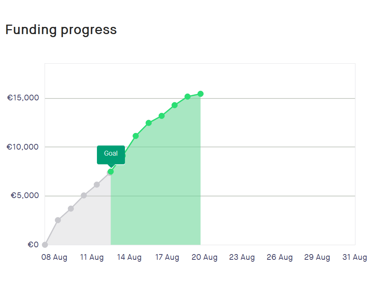Click the grey data point at €0 origin
The width and height of the screenshot is (379, 281).
[45, 245]
